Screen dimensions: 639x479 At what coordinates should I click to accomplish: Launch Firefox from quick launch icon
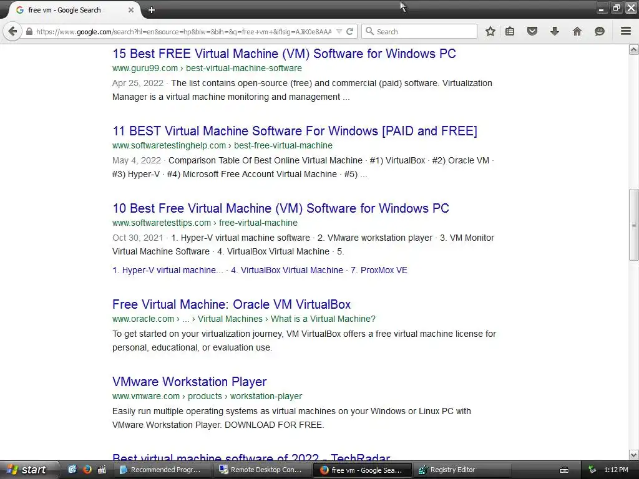(x=87, y=470)
